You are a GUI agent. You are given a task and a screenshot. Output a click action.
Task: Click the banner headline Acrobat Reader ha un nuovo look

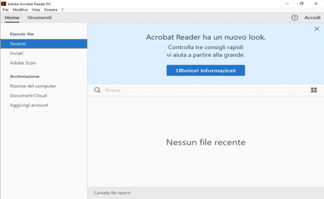[x=206, y=37]
